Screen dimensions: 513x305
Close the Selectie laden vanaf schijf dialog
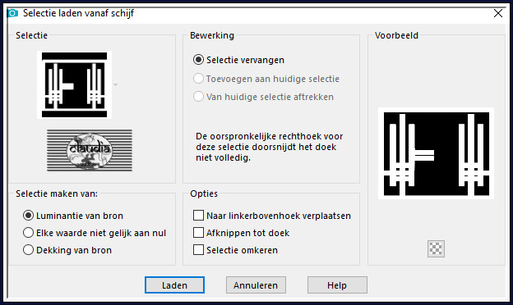pos(498,13)
